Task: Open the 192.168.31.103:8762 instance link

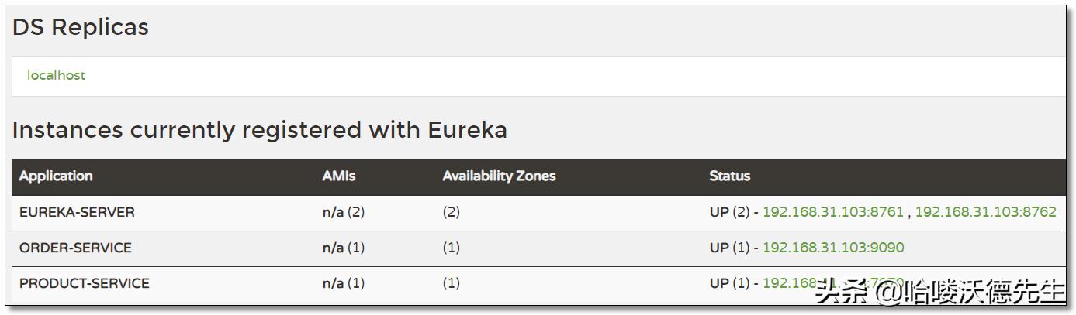Action: [x=985, y=211]
